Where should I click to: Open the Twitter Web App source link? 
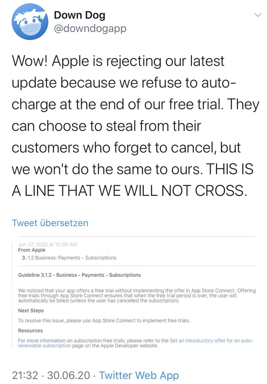(139, 375)
